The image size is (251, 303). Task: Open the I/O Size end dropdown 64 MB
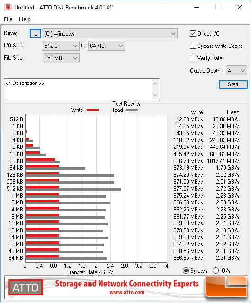pyautogui.click(x=107, y=46)
